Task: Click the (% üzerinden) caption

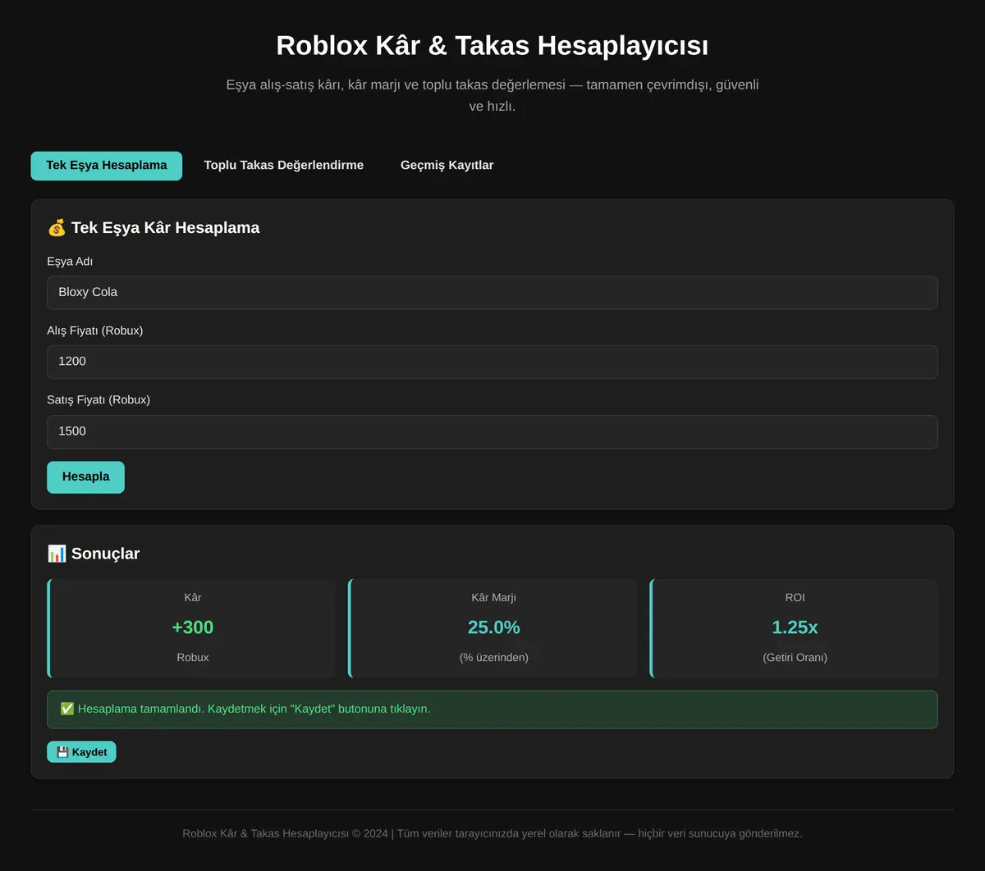Action: click(x=493, y=658)
